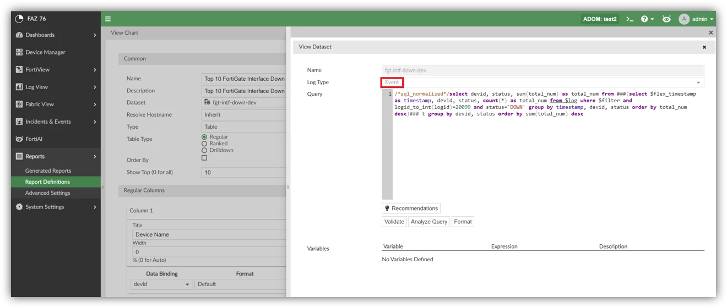This screenshot has height=308, width=727.
Task: Open the devid Data Binding dropdown
Action: pos(162,284)
